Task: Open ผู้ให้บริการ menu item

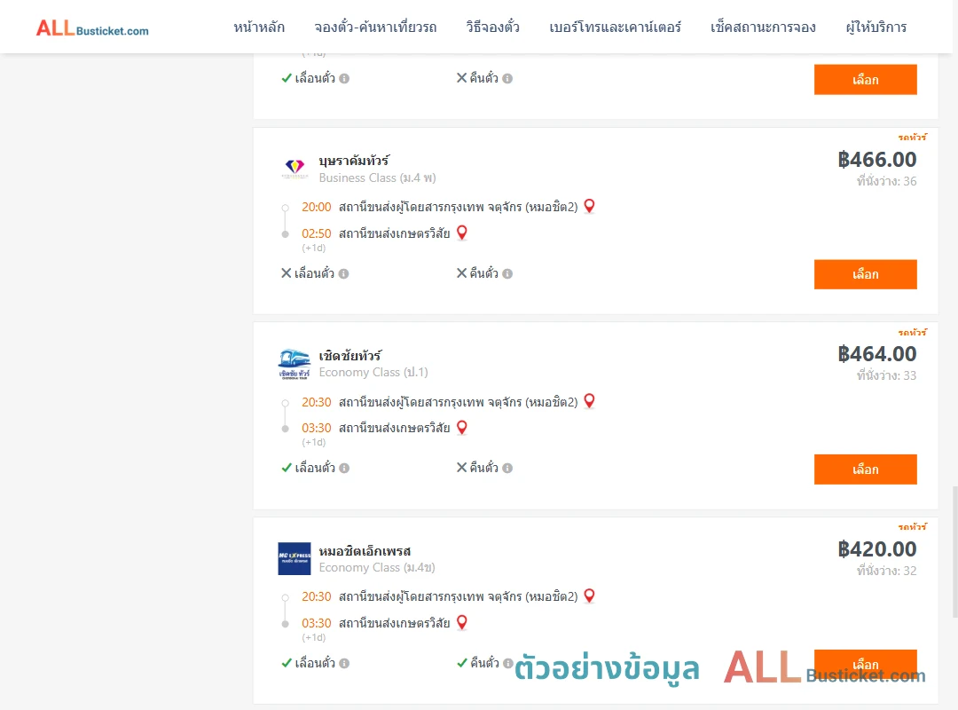Action: pyautogui.click(x=876, y=28)
